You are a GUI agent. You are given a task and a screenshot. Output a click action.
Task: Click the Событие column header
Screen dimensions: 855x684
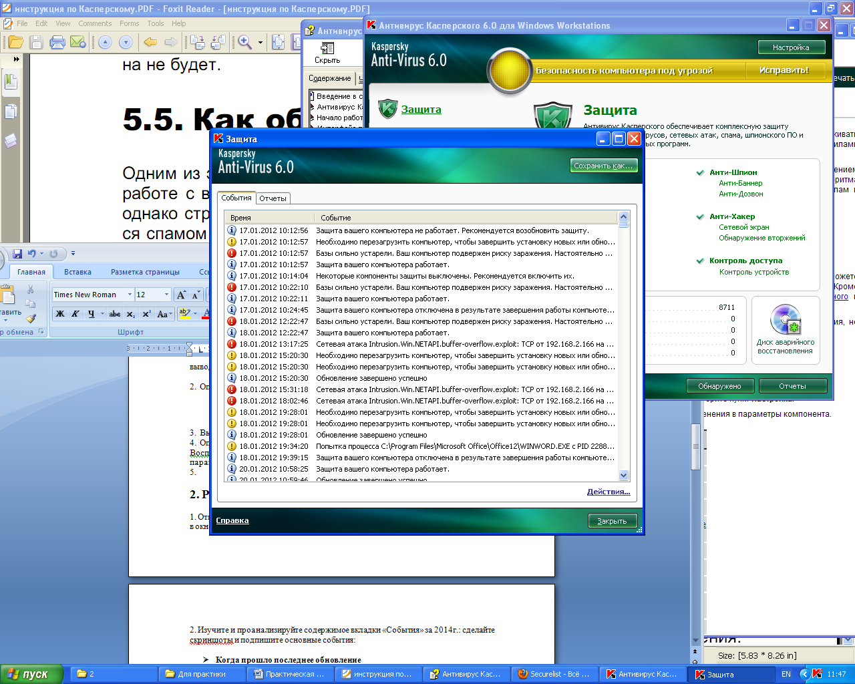click(466, 218)
